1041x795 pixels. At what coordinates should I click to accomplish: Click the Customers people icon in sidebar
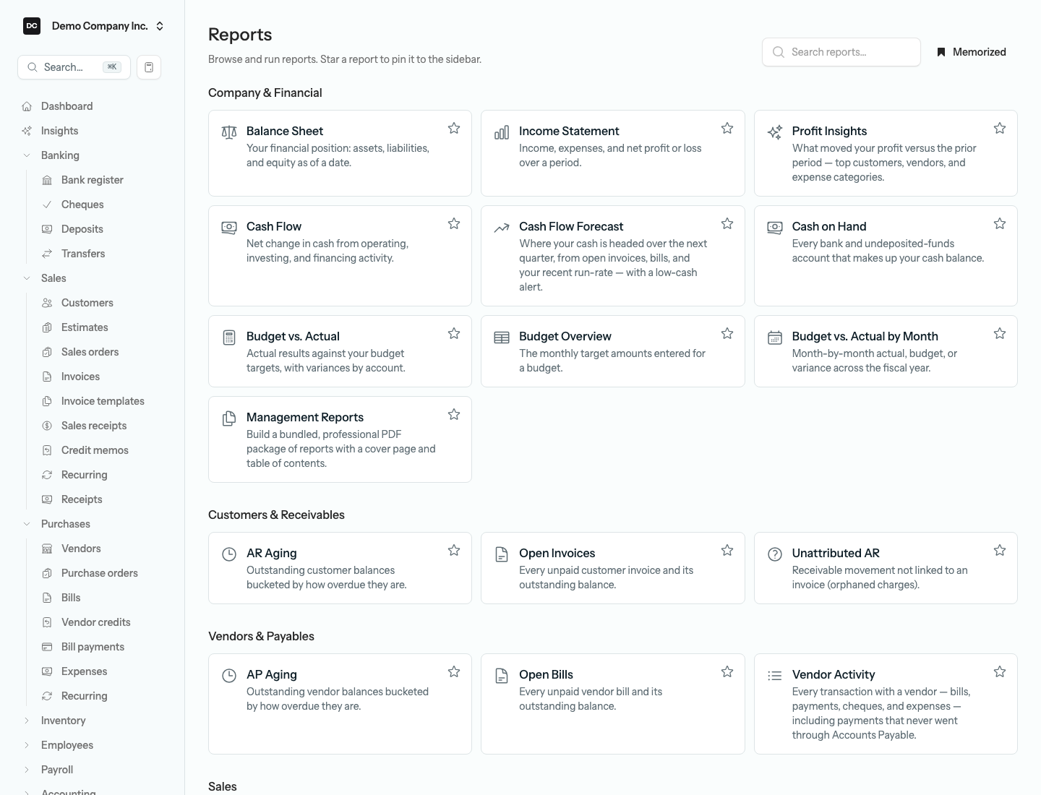47,303
